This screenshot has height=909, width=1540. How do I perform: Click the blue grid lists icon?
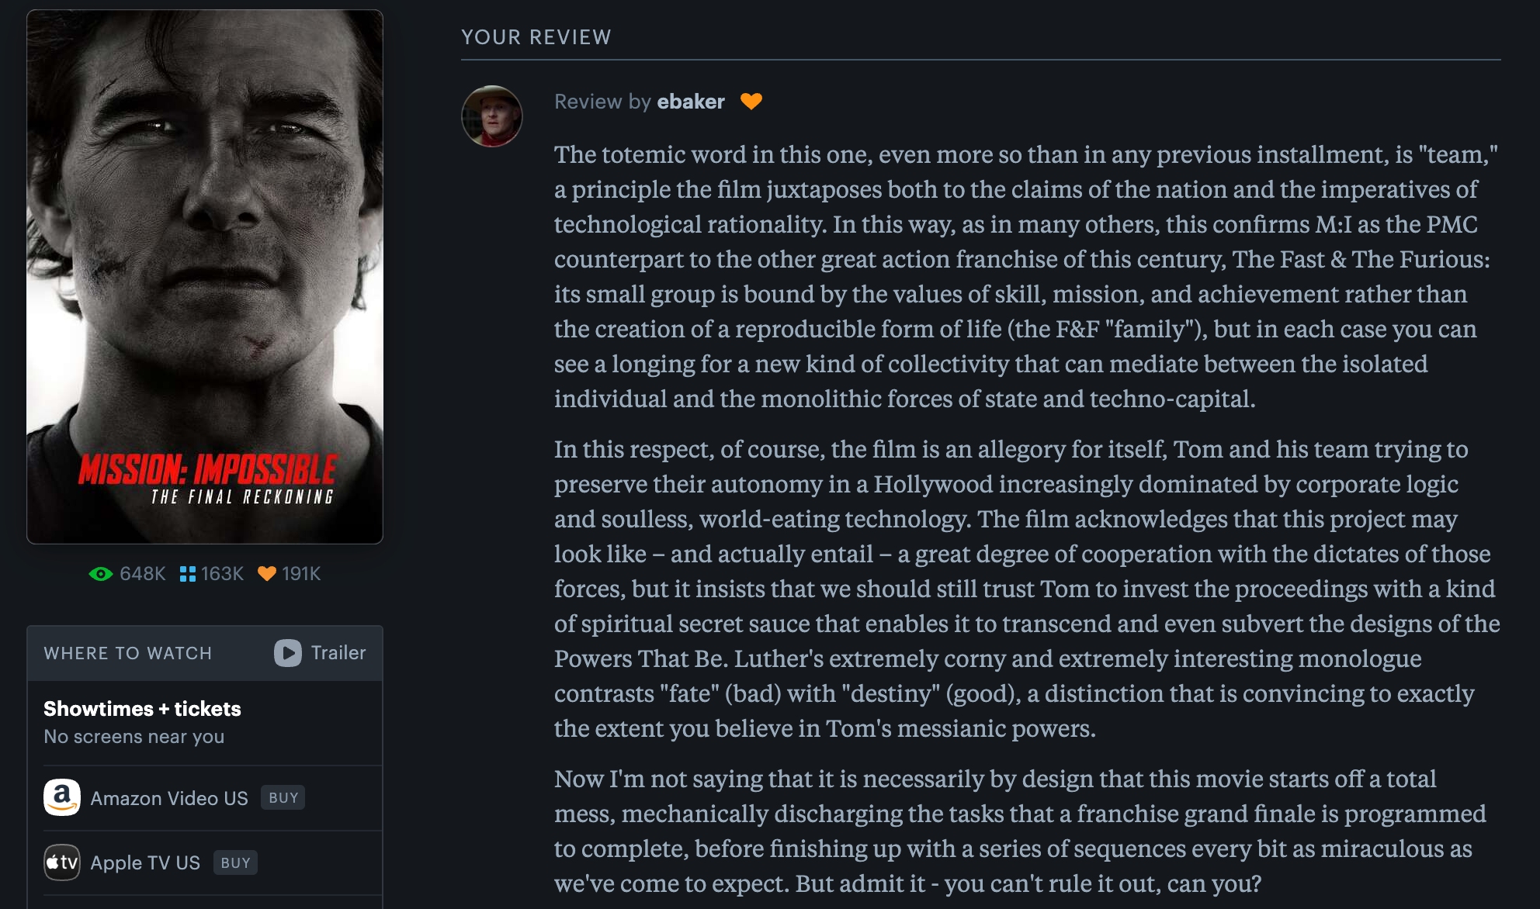coord(188,574)
